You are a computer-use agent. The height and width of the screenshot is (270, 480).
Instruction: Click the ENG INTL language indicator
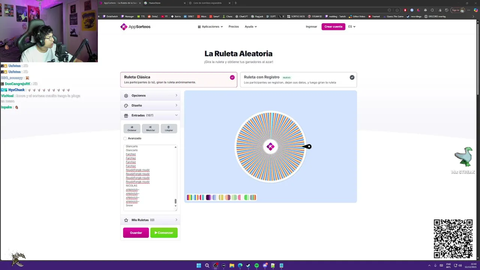(448, 265)
